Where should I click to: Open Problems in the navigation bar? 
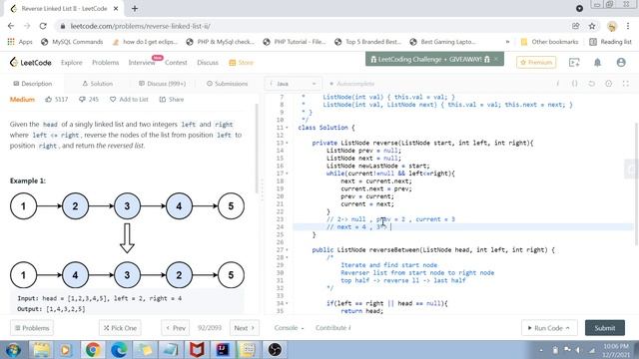pyautogui.click(x=105, y=62)
